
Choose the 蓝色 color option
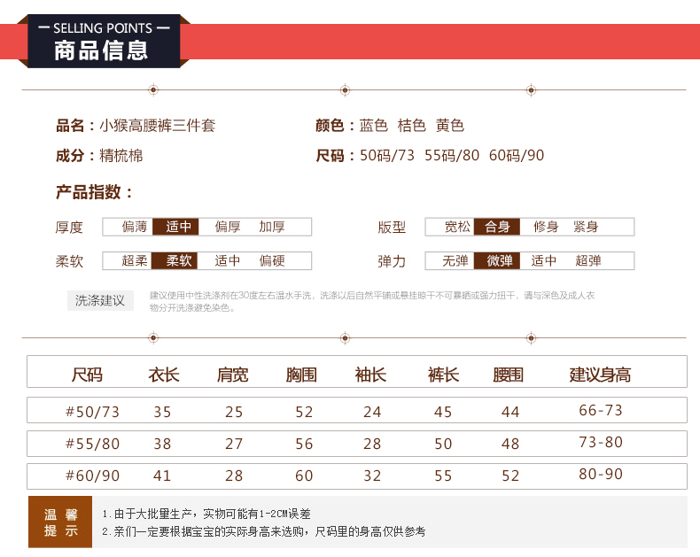pos(373,126)
